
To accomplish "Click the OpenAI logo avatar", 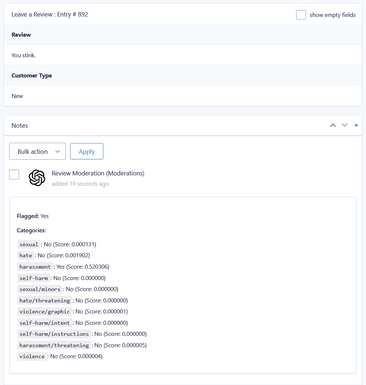I will (37, 178).
